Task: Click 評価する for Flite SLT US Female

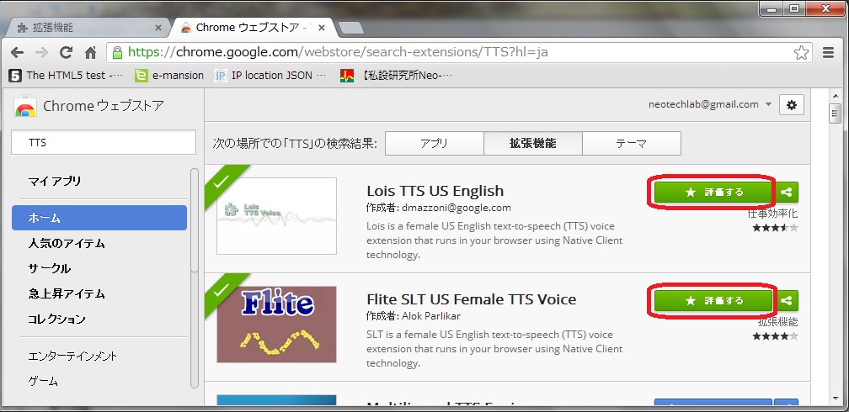Action: pyautogui.click(x=713, y=301)
